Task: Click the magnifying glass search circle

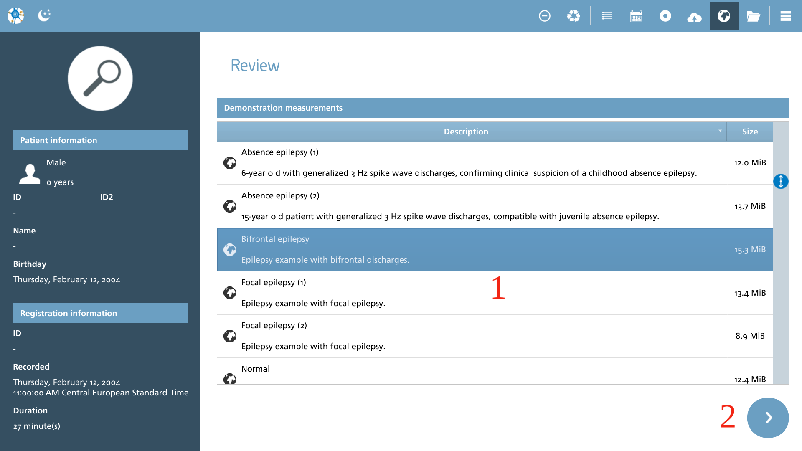Action: coord(100,79)
